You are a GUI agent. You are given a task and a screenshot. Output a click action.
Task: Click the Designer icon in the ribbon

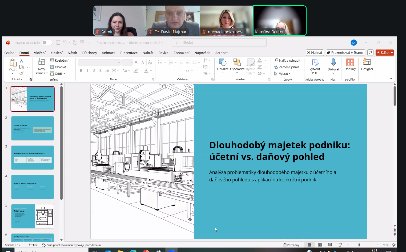pyautogui.click(x=367, y=62)
